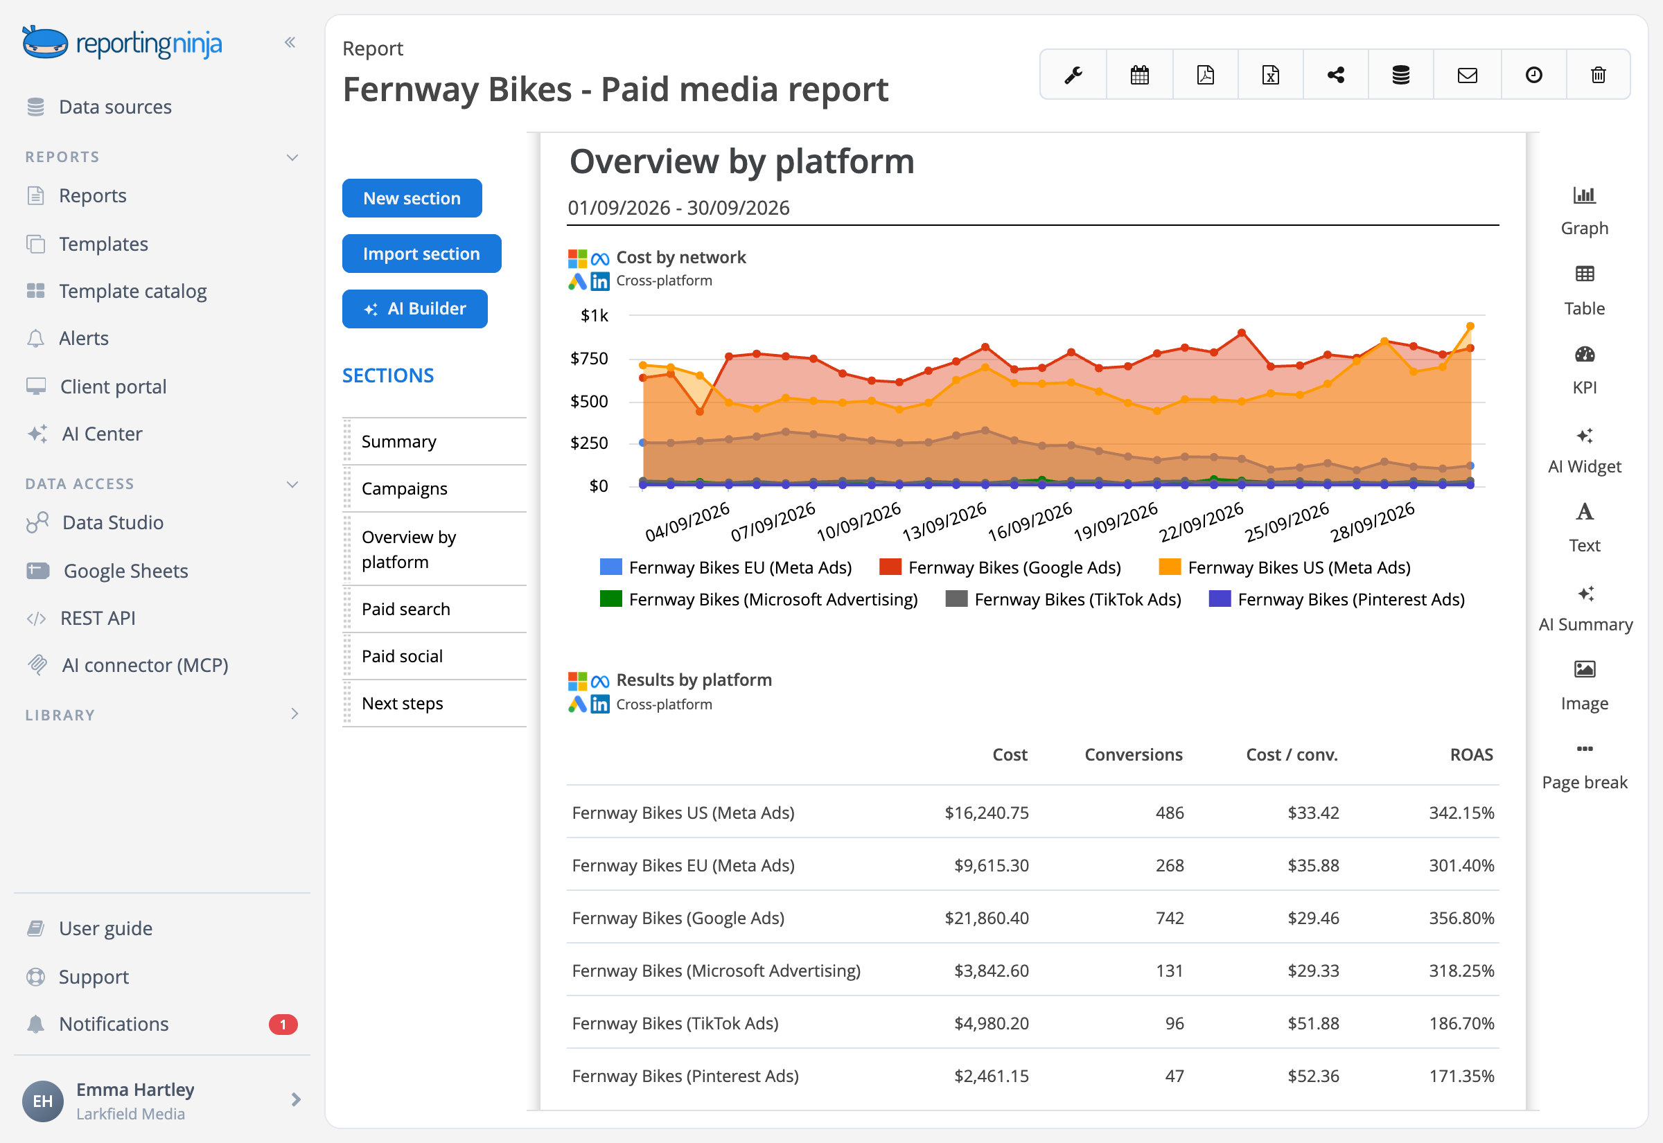1663x1143 pixels.
Task: Toggle Fernway Bikes EU (Meta Ads) legend
Action: click(x=725, y=567)
